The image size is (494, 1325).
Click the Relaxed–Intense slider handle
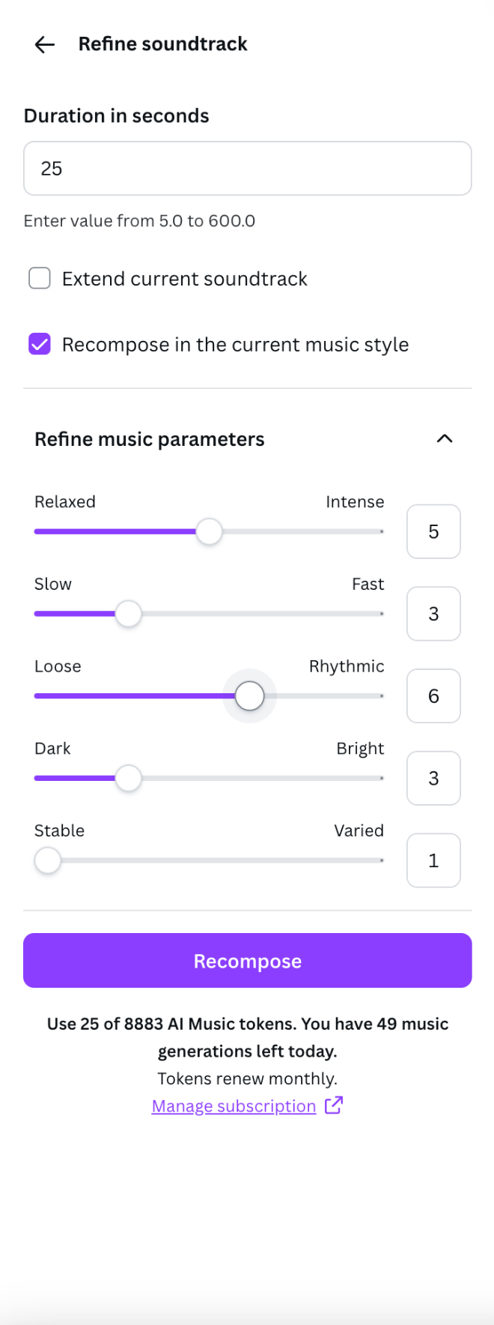(209, 531)
